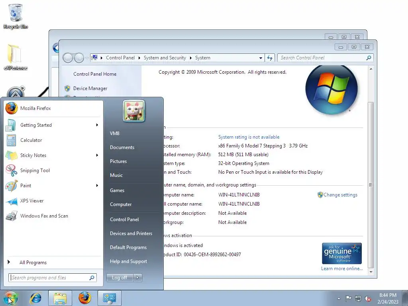Expand Paint recent files arrow
The image size is (408, 306).
97,186
